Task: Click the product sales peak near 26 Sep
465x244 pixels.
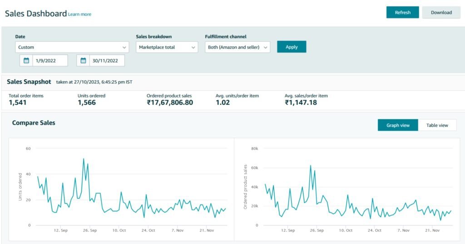Action: pyautogui.click(x=311, y=166)
